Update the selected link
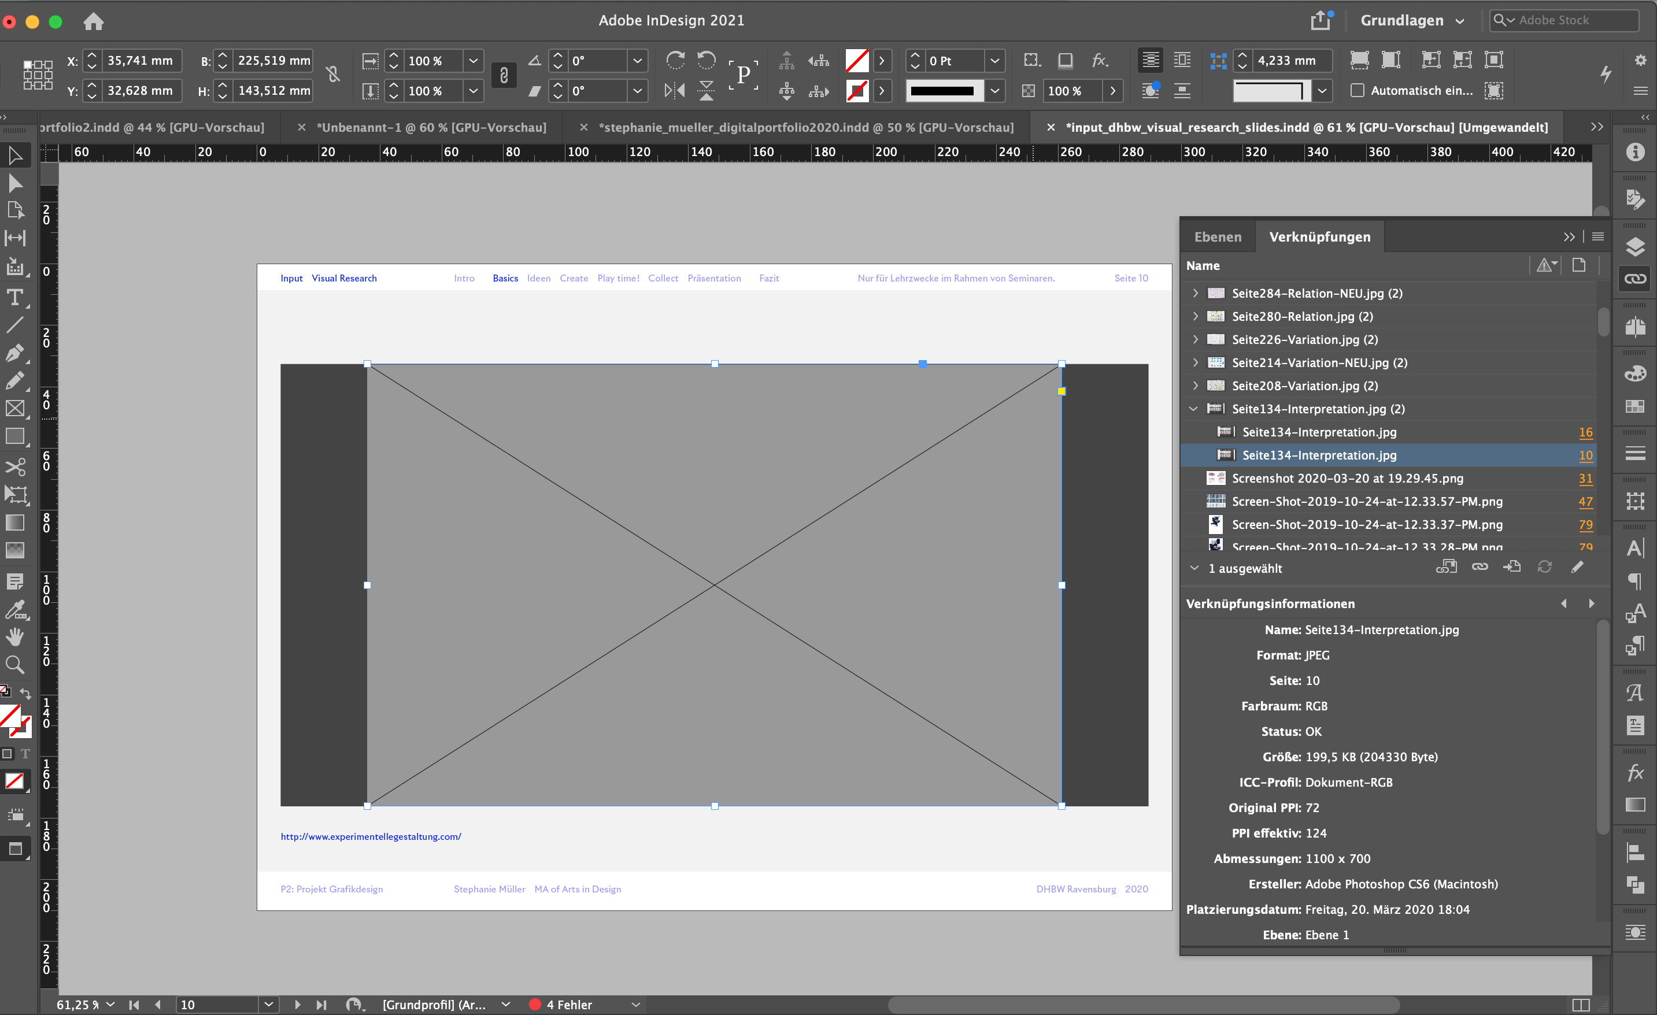 [x=1545, y=566]
